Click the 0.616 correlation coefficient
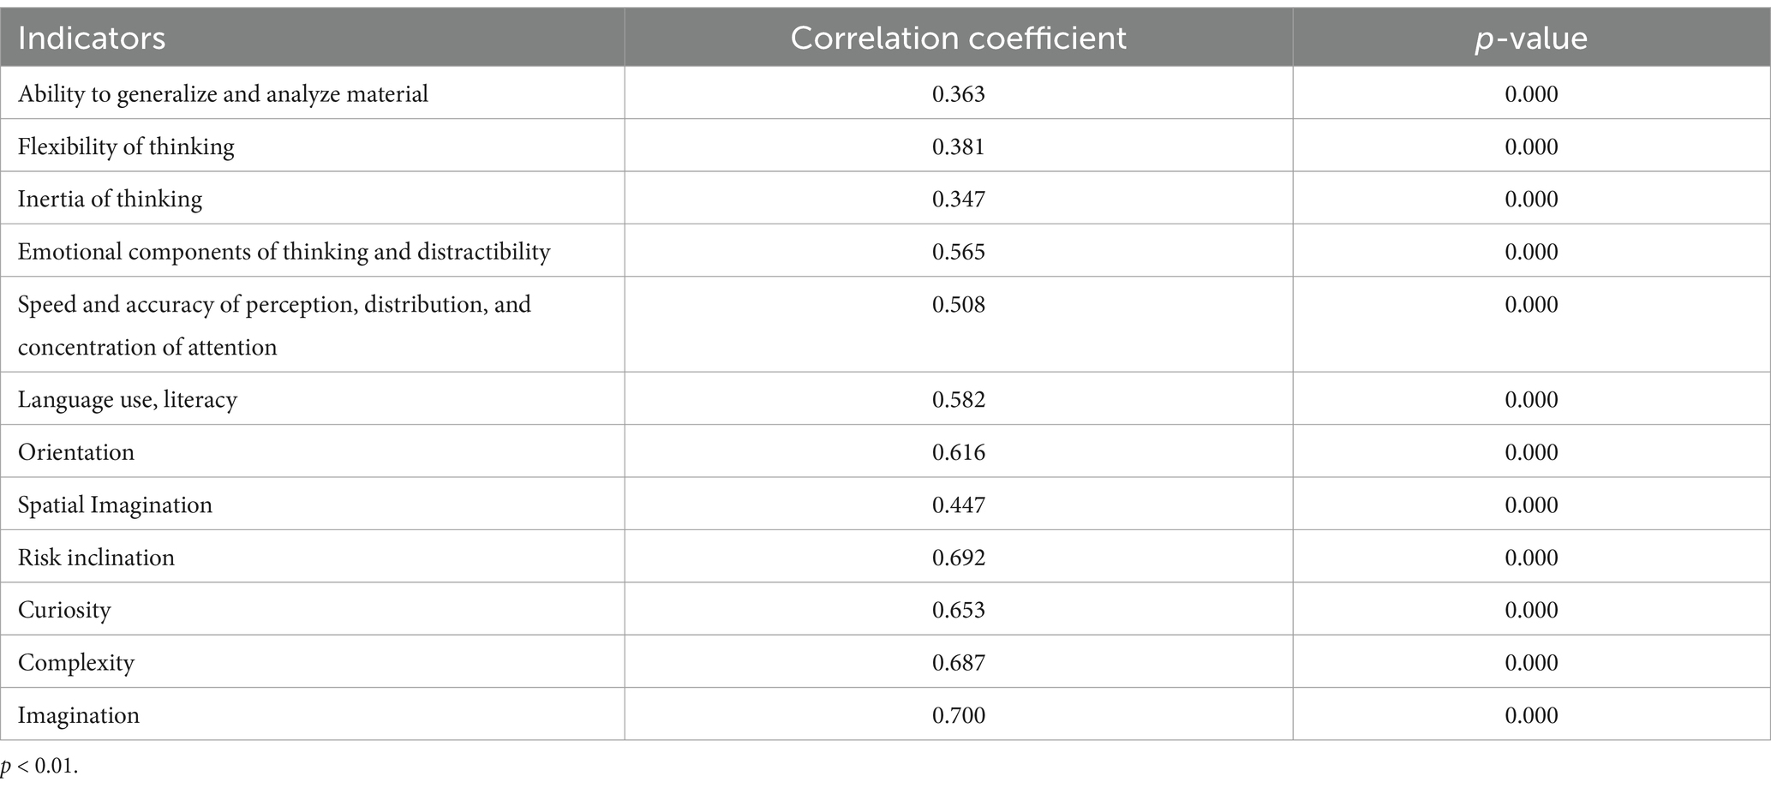This screenshot has height=788, width=1771. 959,452
